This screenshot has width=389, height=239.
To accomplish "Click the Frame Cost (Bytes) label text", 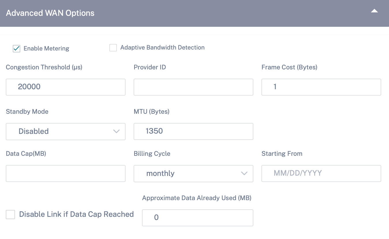I will click(289, 67).
